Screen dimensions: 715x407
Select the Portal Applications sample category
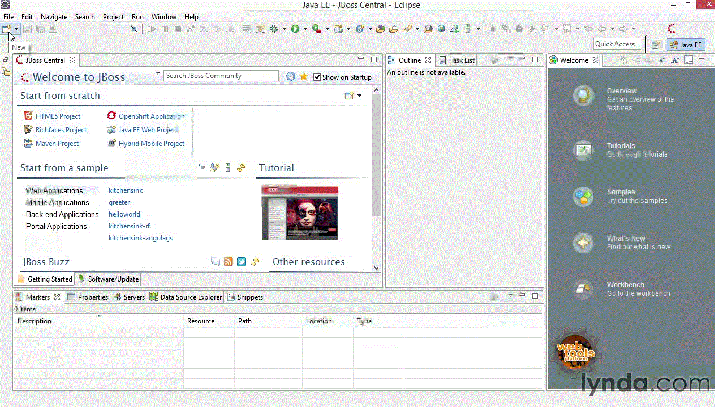[57, 226]
